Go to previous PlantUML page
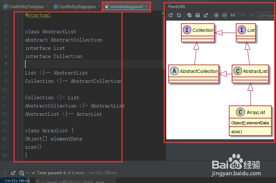Viewport: 276px width, 183px height. point(243,15)
